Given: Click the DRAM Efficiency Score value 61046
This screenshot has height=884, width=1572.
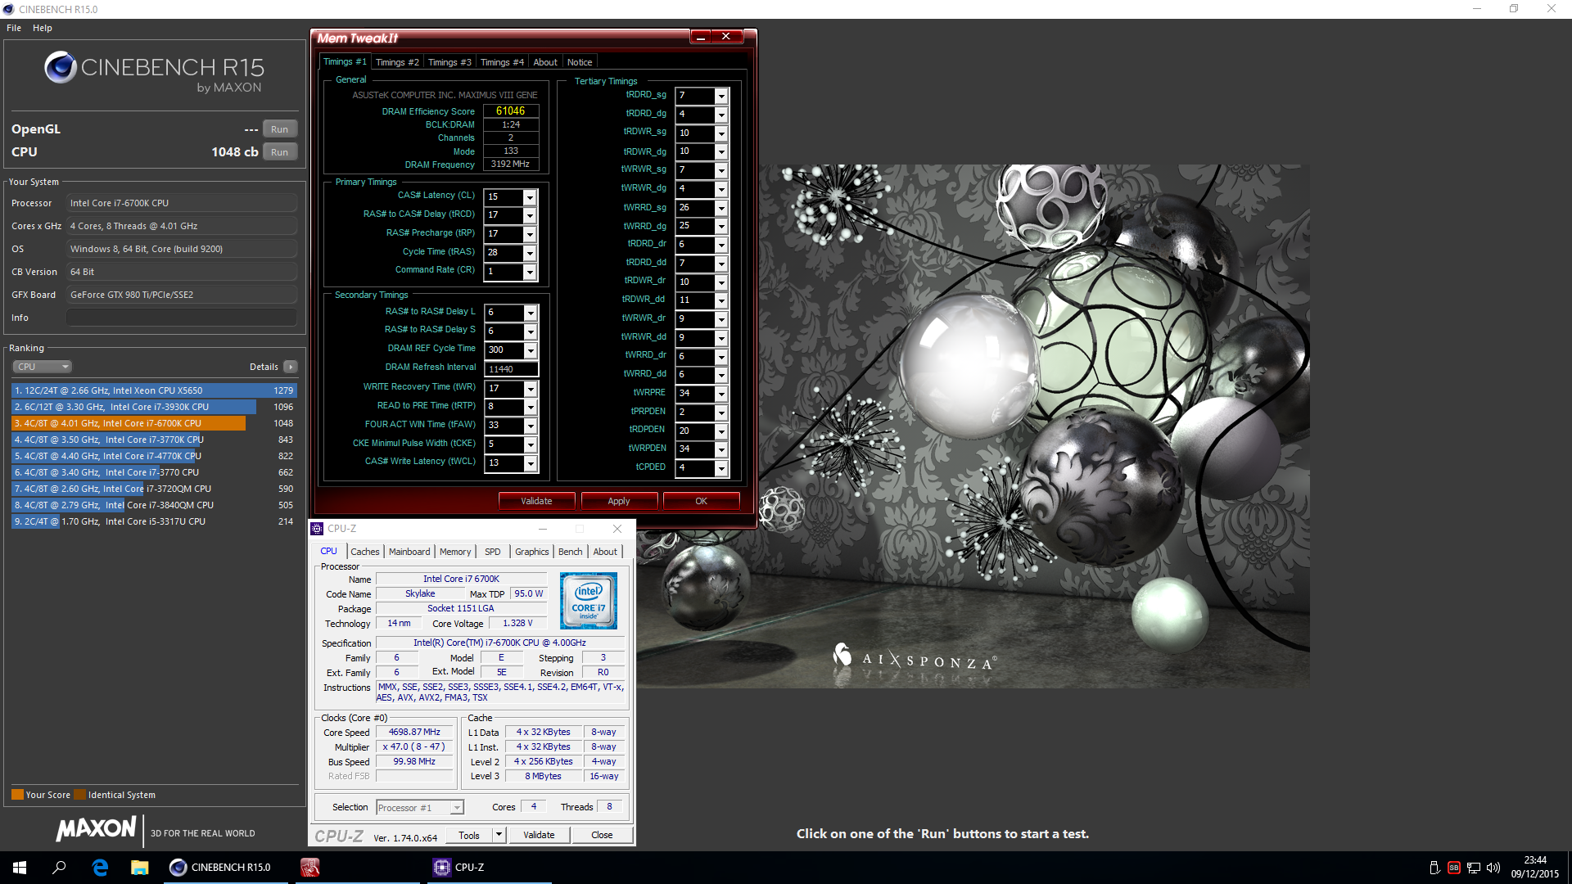Looking at the screenshot, I should (x=511, y=111).
